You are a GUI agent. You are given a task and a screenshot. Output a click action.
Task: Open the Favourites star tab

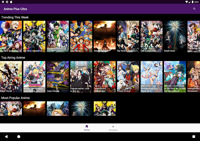pos(113,128)
